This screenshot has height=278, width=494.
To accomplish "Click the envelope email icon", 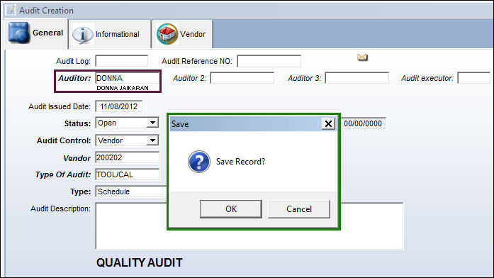I will click(x=362, y=57).
